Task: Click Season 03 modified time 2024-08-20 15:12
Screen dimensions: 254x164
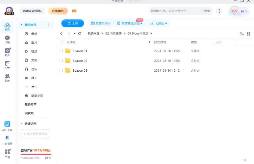Action: (167, 71)
